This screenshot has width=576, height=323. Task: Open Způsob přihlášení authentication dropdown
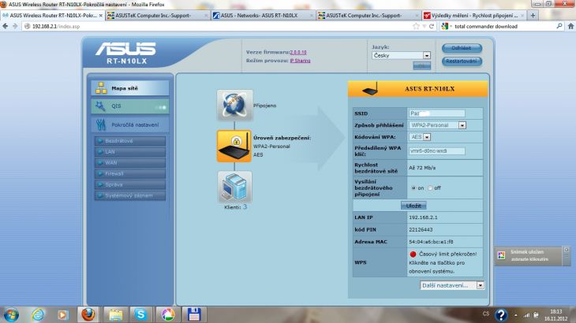click(x=437, y=125)
